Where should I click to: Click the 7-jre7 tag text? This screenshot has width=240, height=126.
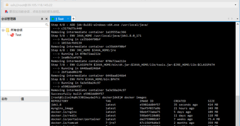pyautogui.click(x=111, y=123)
